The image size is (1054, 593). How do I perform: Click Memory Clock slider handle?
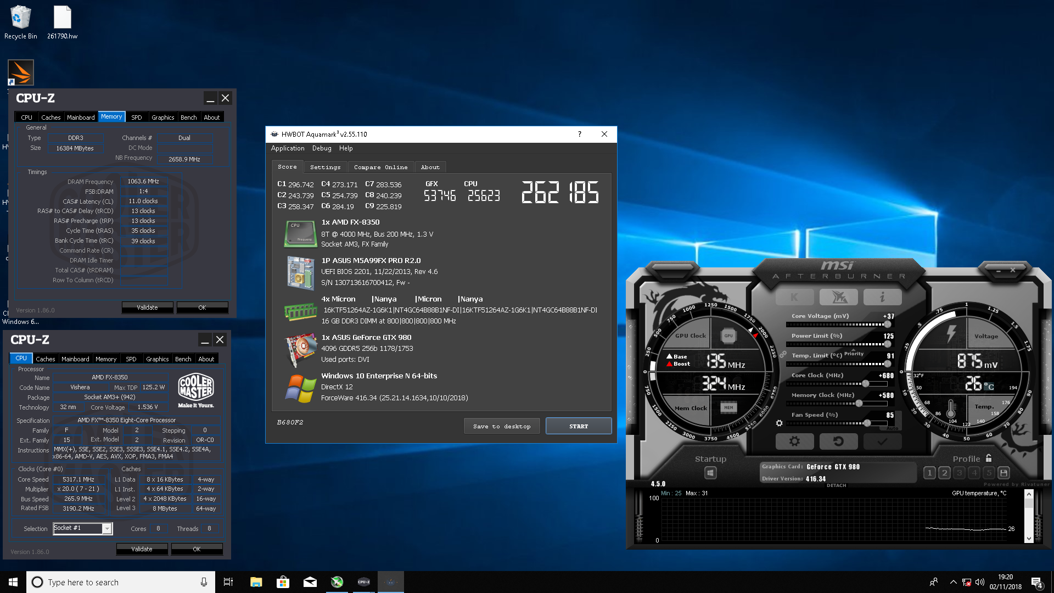coord(859,404)
